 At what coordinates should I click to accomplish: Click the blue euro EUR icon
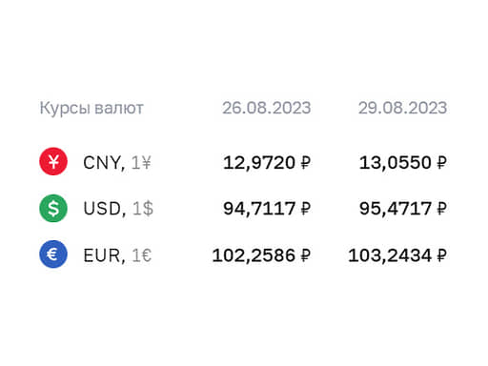tap(53, 254)
